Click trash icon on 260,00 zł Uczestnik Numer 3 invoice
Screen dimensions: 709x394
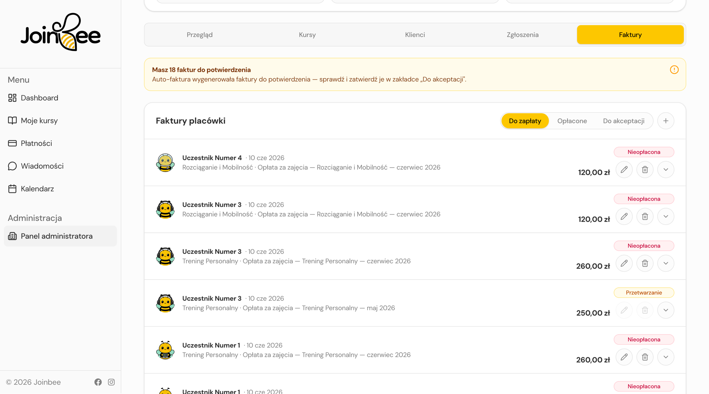[x=645, y=263]
